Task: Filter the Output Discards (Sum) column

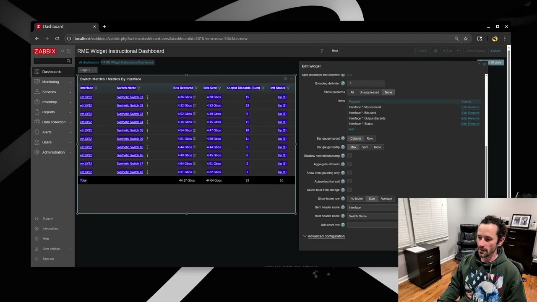Action: 263,88
